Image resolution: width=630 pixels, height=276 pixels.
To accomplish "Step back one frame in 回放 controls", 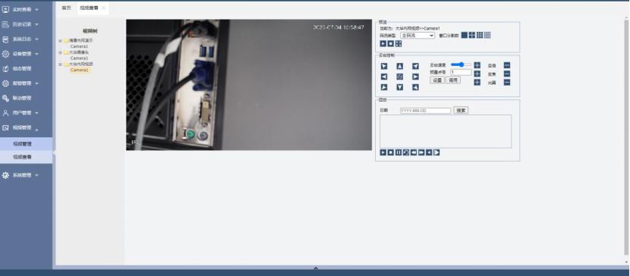I will (429, 152).
